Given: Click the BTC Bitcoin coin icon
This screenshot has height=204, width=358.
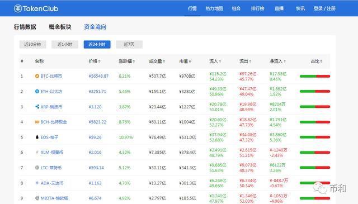Looking at the screenshot, I should 37,76.
